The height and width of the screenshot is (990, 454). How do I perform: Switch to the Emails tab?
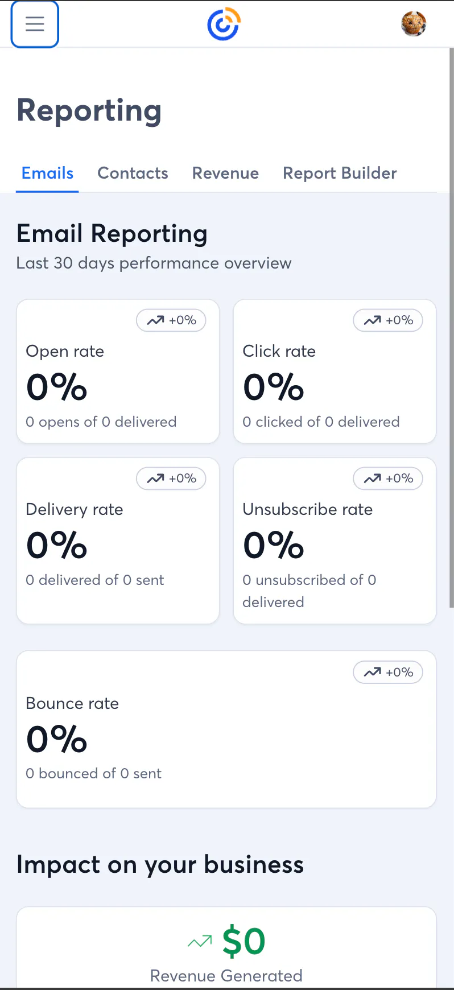click(x=47, y=174)
